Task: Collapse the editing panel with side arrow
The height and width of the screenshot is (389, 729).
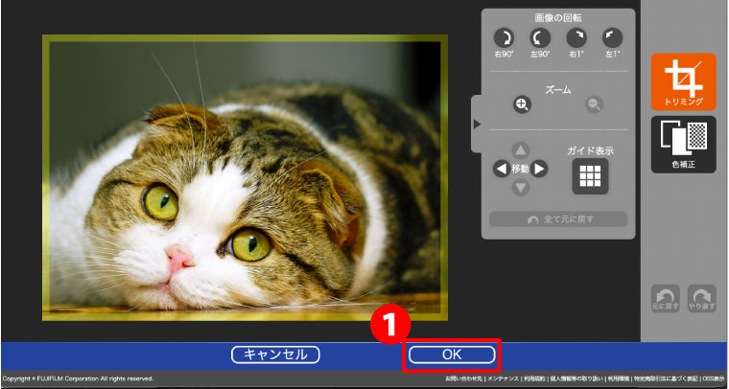Action: pyautogui.click(x=477, y=124)
